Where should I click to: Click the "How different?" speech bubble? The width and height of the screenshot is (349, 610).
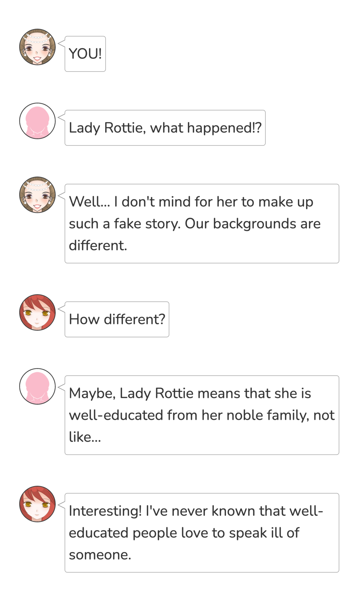(x=117, y=320)
